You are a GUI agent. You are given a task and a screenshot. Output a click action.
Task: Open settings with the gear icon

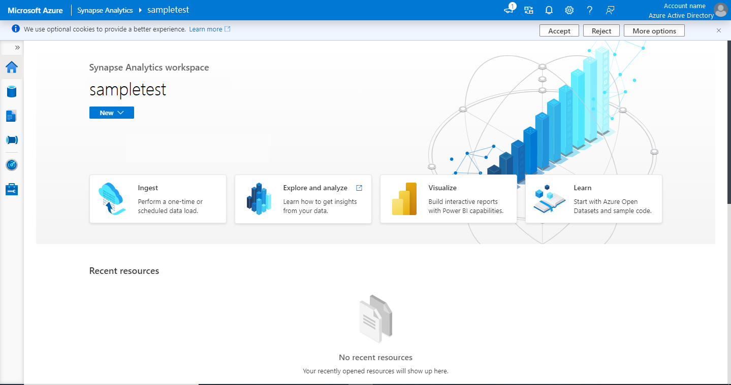pos(569,10)
